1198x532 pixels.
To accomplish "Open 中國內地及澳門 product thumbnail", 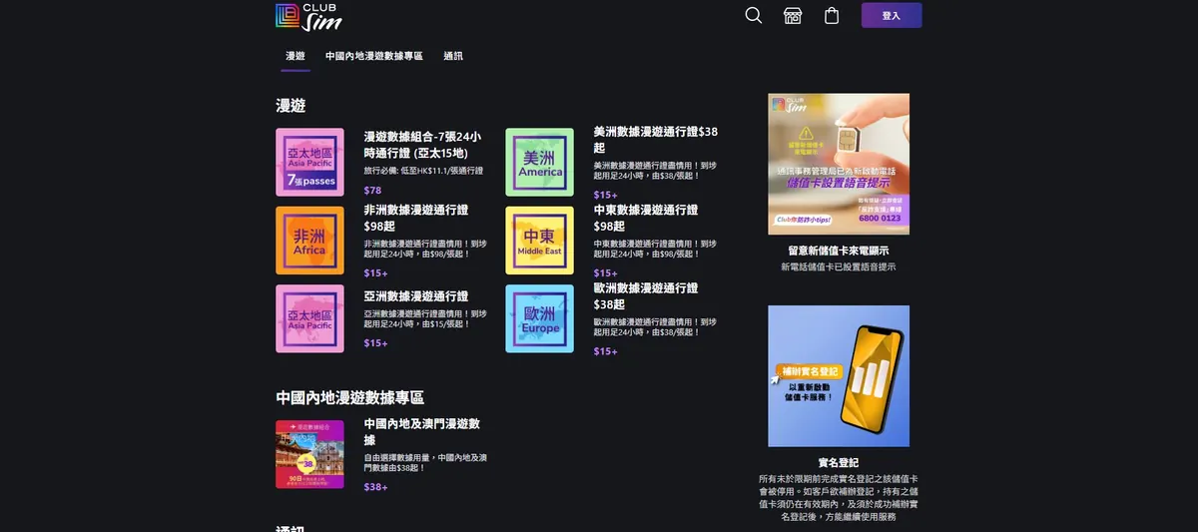I will [309, 454].
